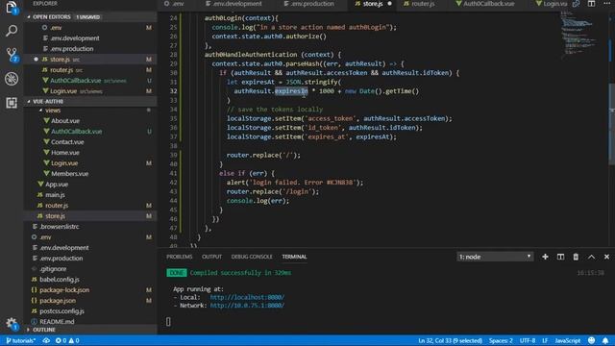Split the terminal panel

point(560,257)
